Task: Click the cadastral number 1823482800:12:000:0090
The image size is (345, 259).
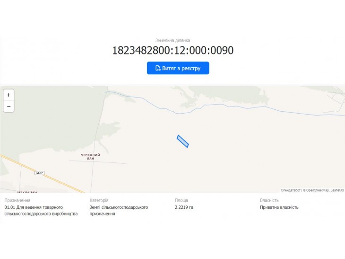Action: 172,50
